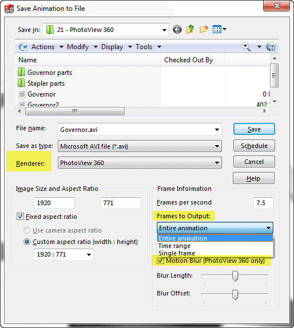Screen dimensions: 294x328
Task: Open the Save as type dropdown
Action: pyautogui.click(x=140, y=146)
